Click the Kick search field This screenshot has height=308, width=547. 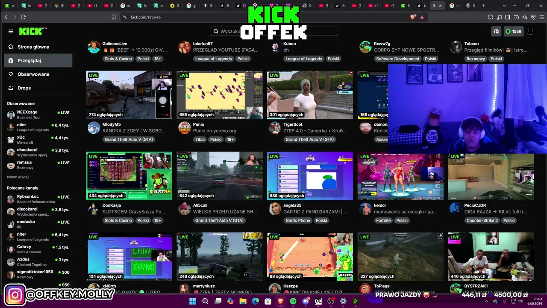coord(274,31)
